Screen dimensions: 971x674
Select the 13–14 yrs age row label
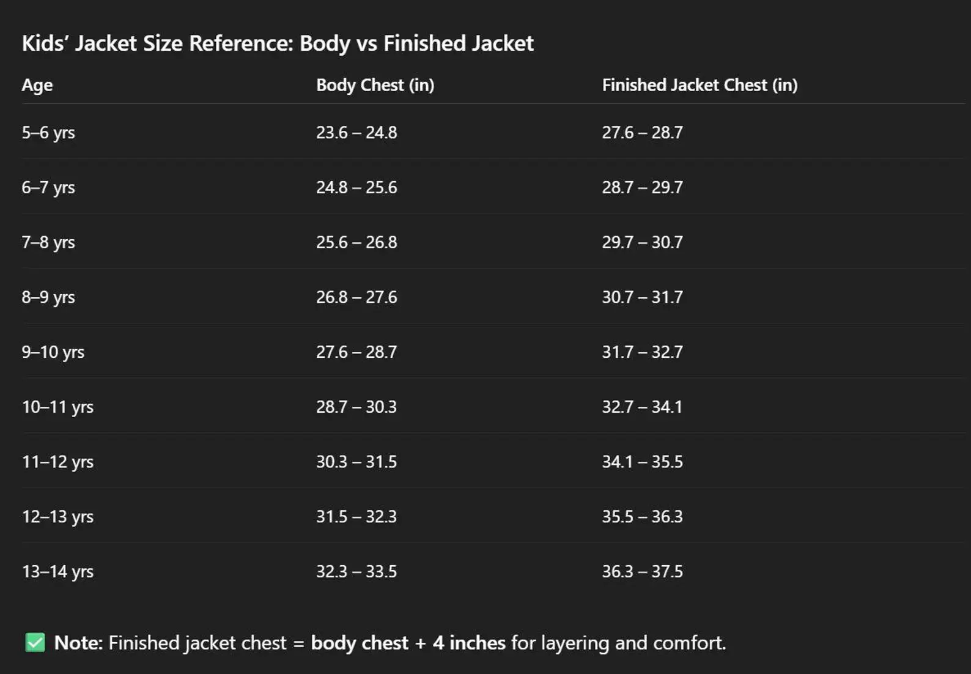57,572
